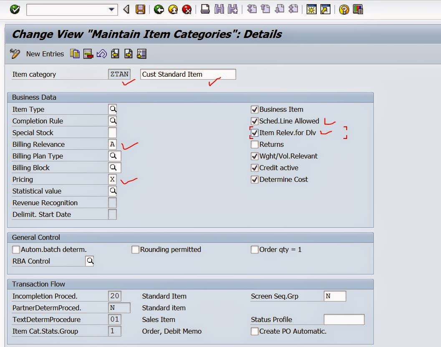This screenshot has height=347, width=441.
Task: Delete the entry with Delete icon
Action: pyautogui.click(x=88, y=54)
